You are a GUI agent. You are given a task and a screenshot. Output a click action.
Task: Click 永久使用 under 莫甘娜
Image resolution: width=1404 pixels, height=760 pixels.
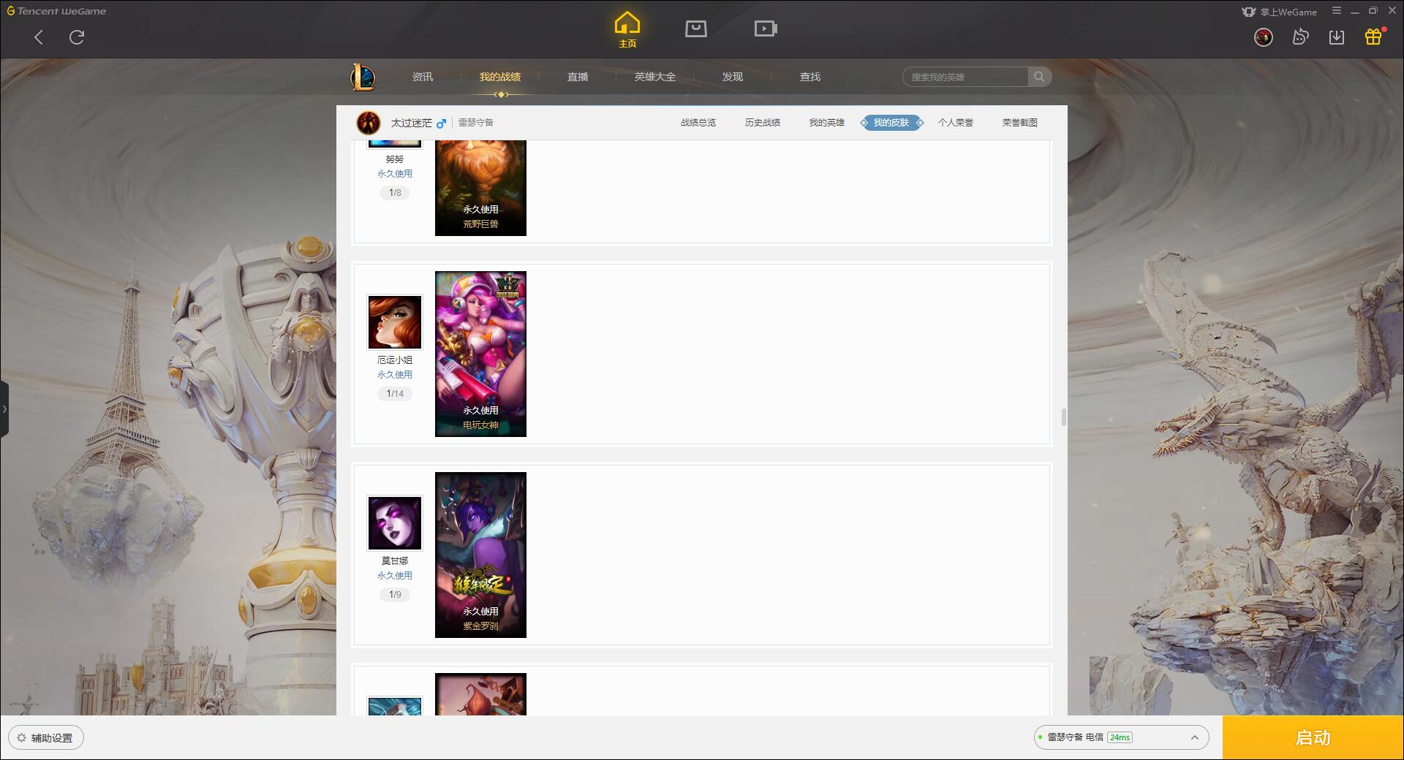pyautogui.click(x=395, y=576)
